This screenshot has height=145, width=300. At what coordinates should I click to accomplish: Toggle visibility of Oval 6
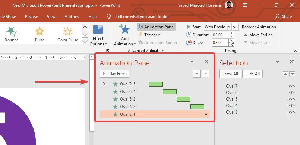tap(291, 93)
